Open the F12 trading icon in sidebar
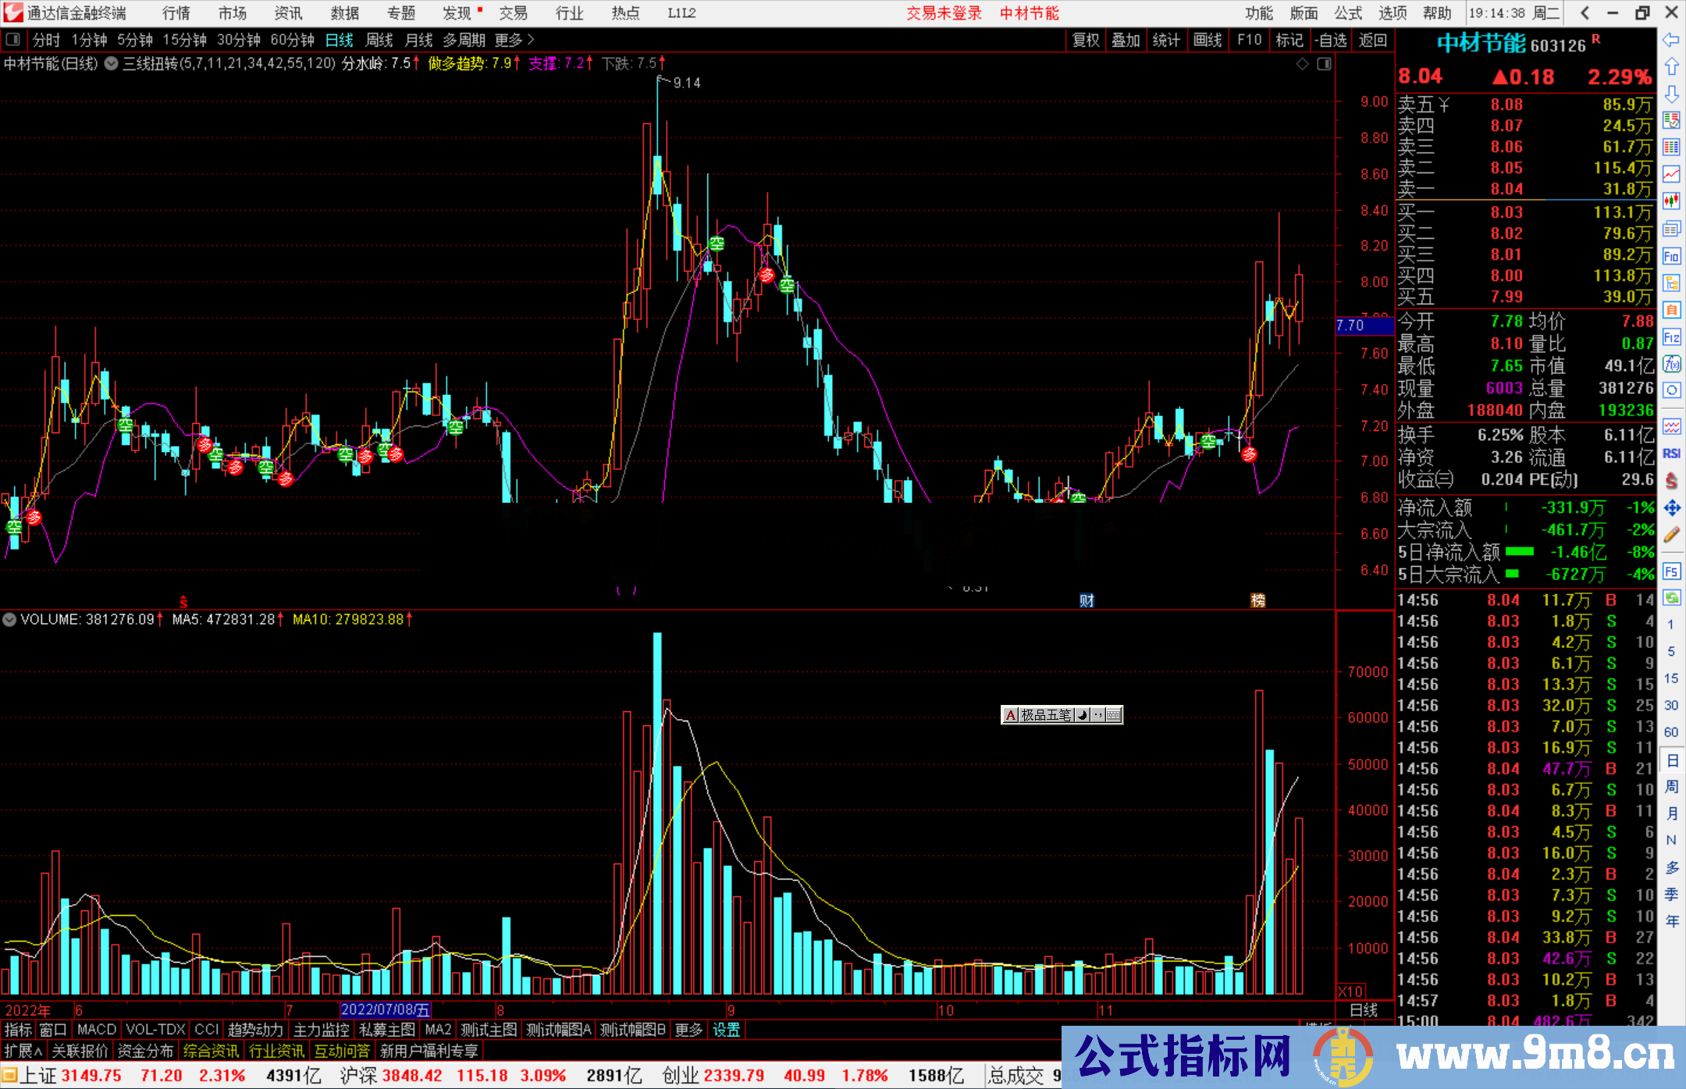 coord(1671,337)
